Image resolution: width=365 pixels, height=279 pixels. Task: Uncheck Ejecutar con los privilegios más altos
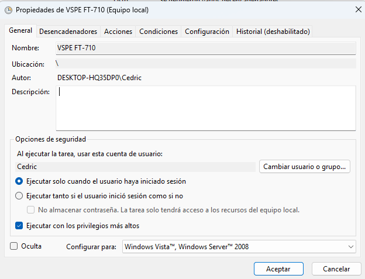coord(19,226)
